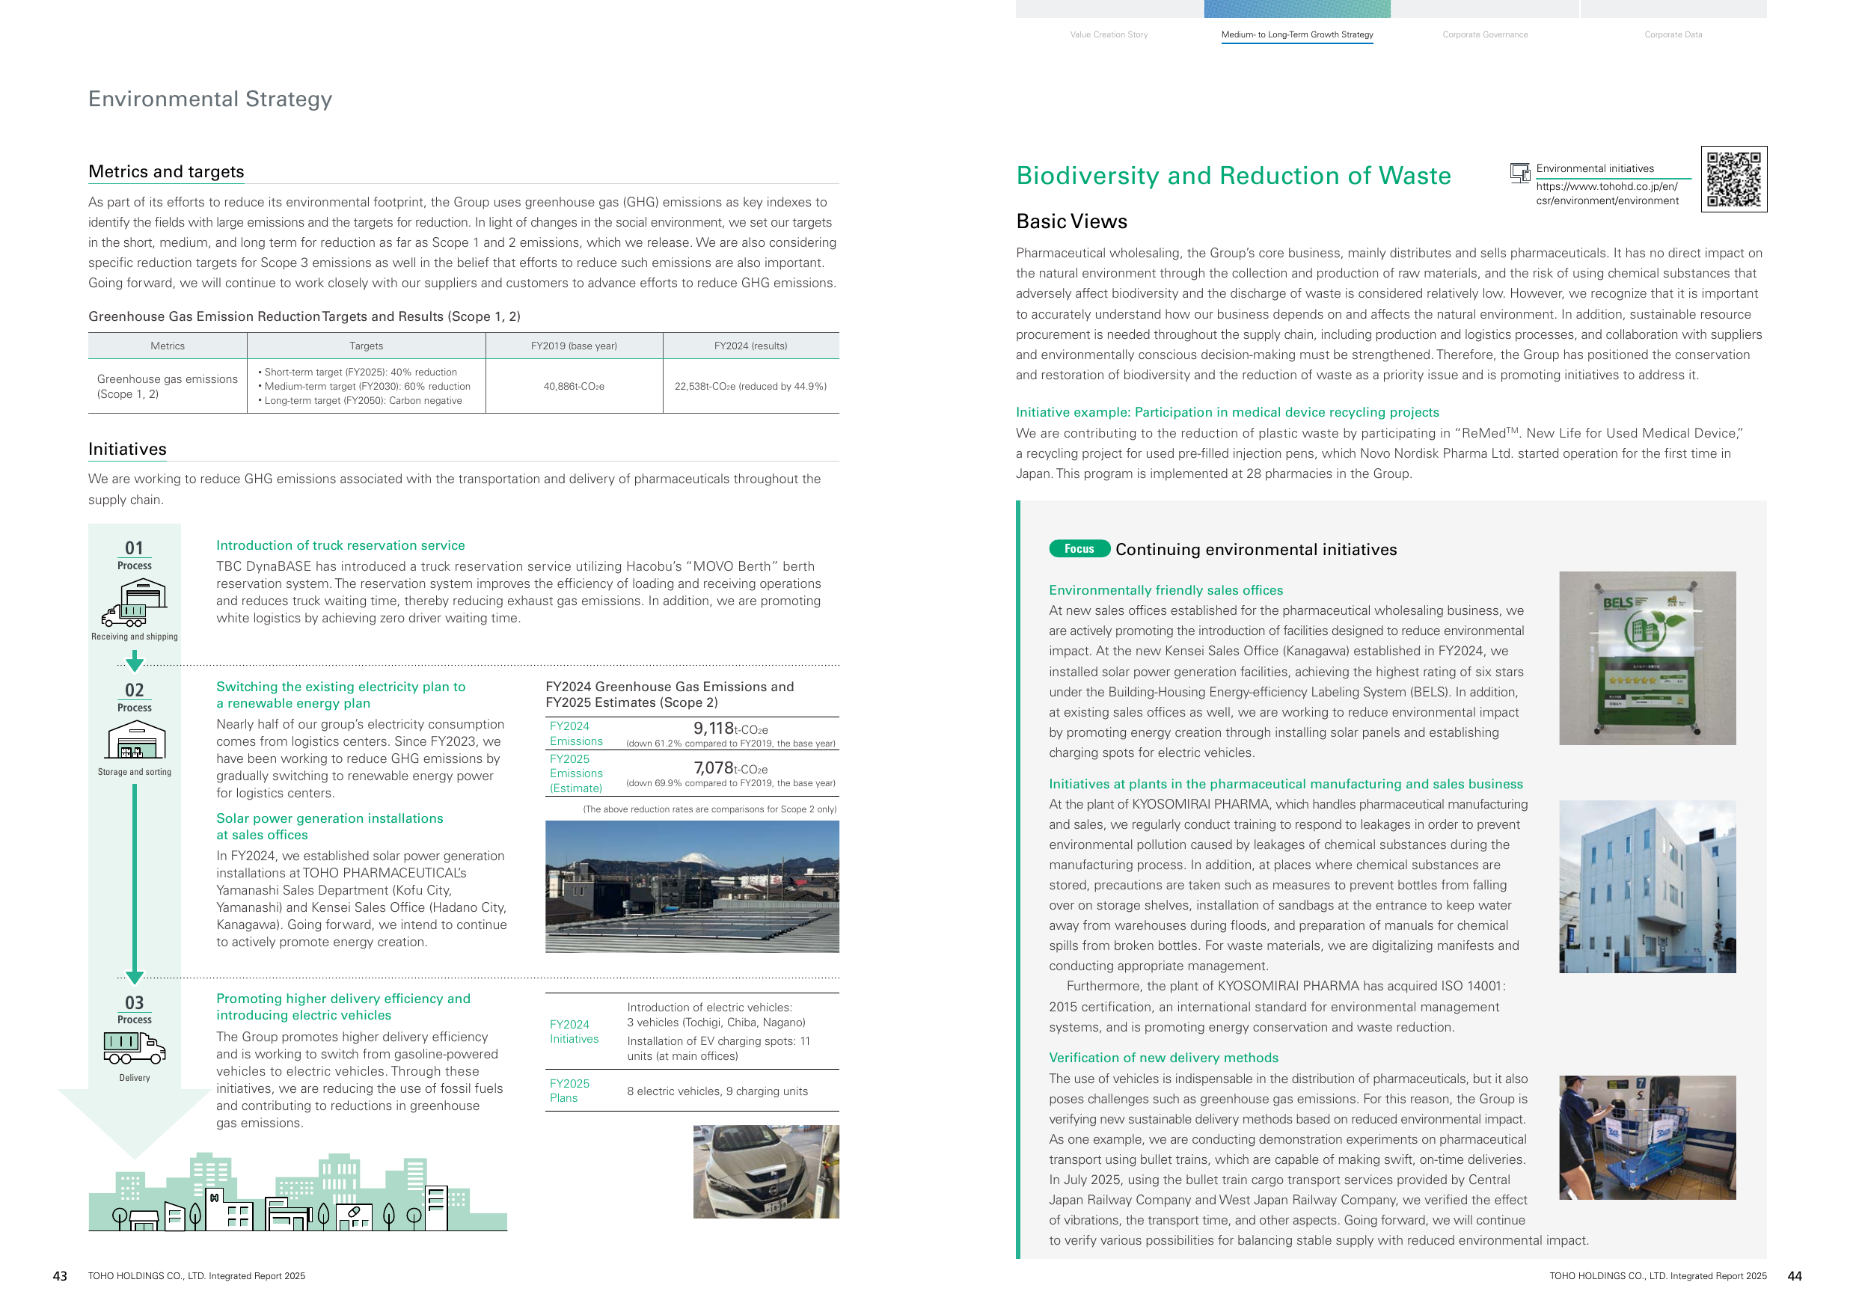
Task: Click the 'Metrics and targets' section heading
Action: pyautogui.click(x=166, y=171)
